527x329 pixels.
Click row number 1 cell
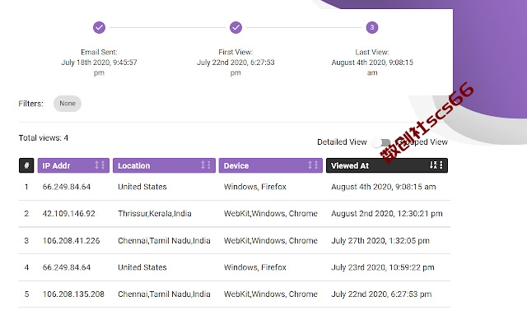click(x=26, y=187)
